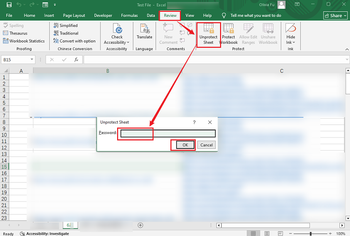
Task: Close the Unprotect Sheet dialog
Action: coord(210,122)
